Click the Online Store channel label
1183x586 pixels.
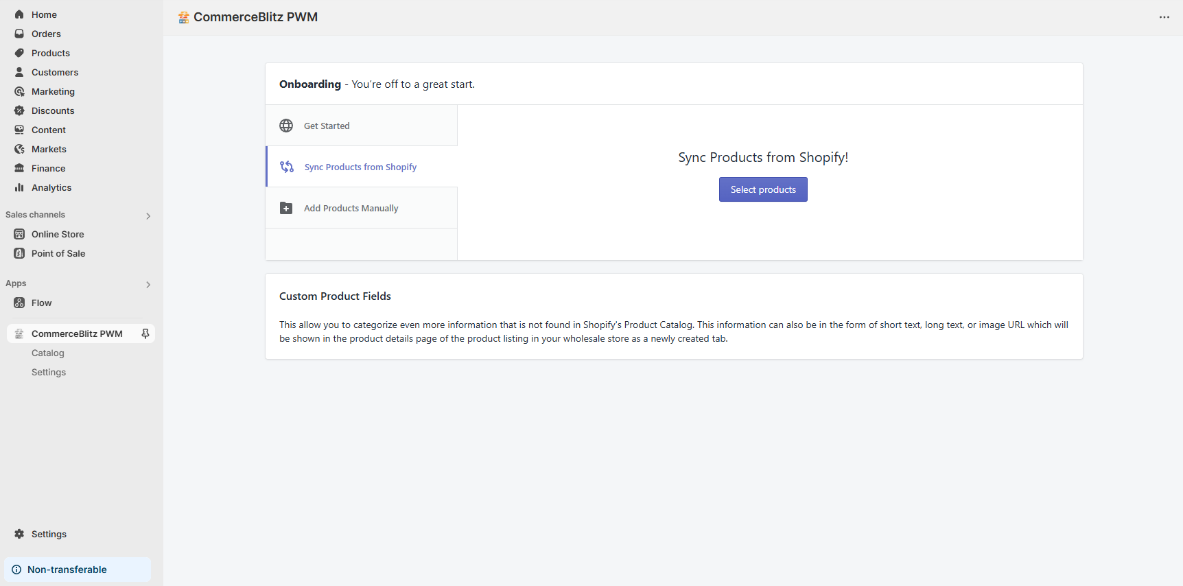pos(58,234)
